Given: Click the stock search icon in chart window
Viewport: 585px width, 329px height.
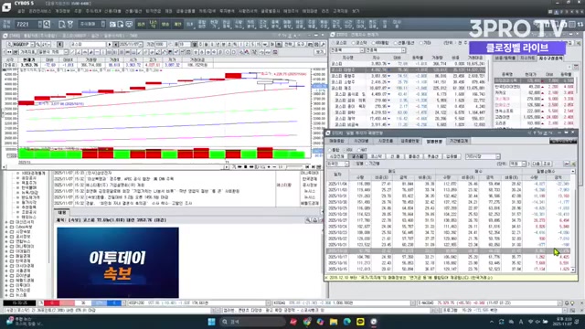Looking at the screenshot, I should coord(38,45).
